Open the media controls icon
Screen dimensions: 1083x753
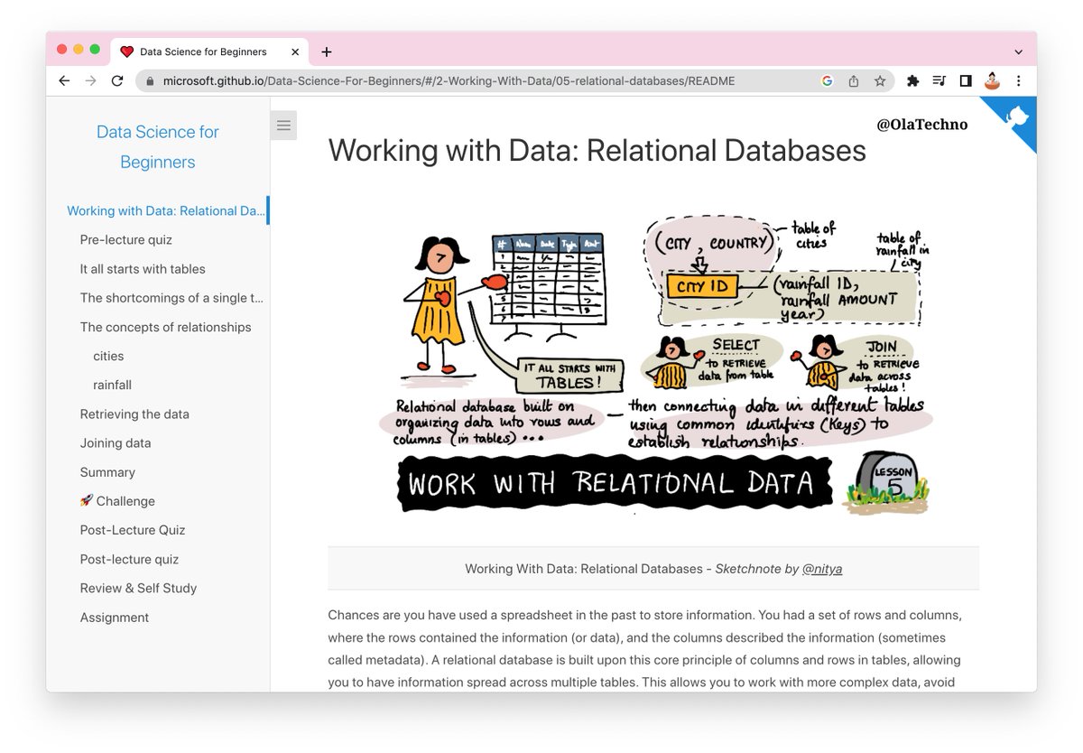[940, 80]
